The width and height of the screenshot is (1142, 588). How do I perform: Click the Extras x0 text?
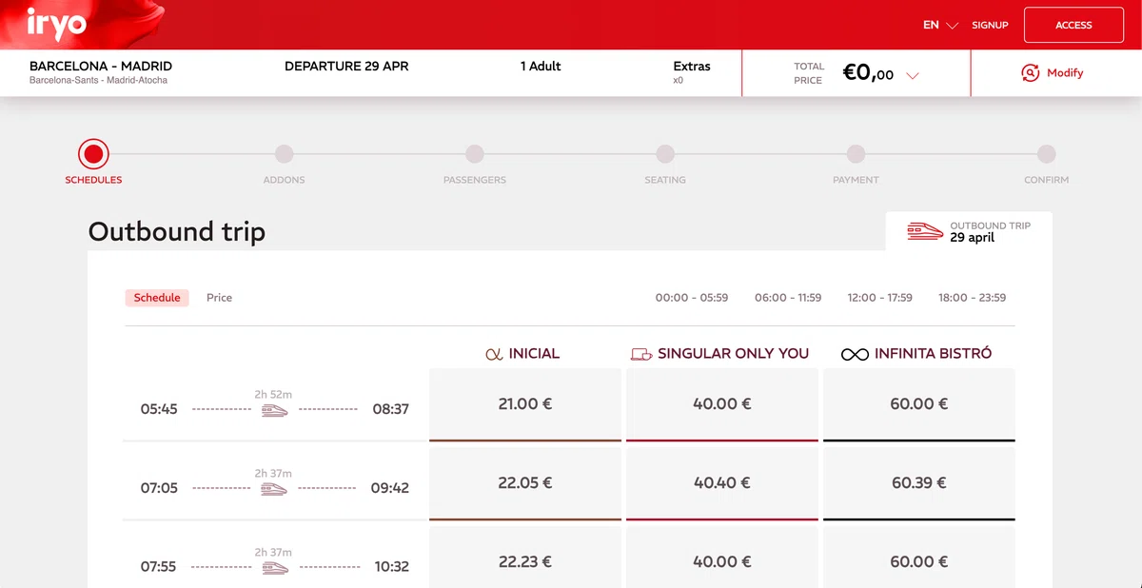click(692, 72)
